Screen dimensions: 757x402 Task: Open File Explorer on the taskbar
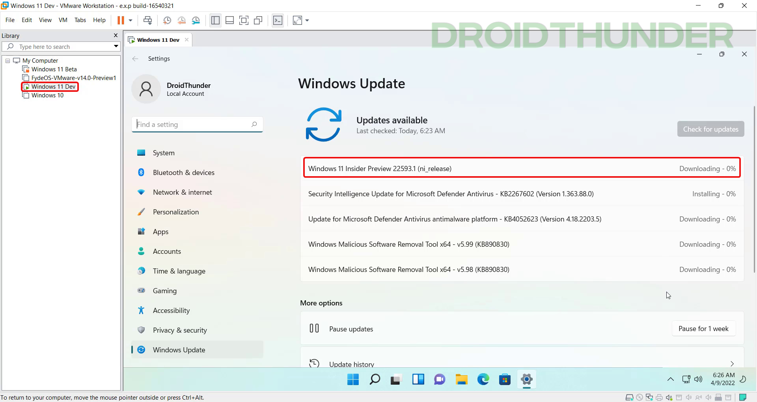point(461,380)
